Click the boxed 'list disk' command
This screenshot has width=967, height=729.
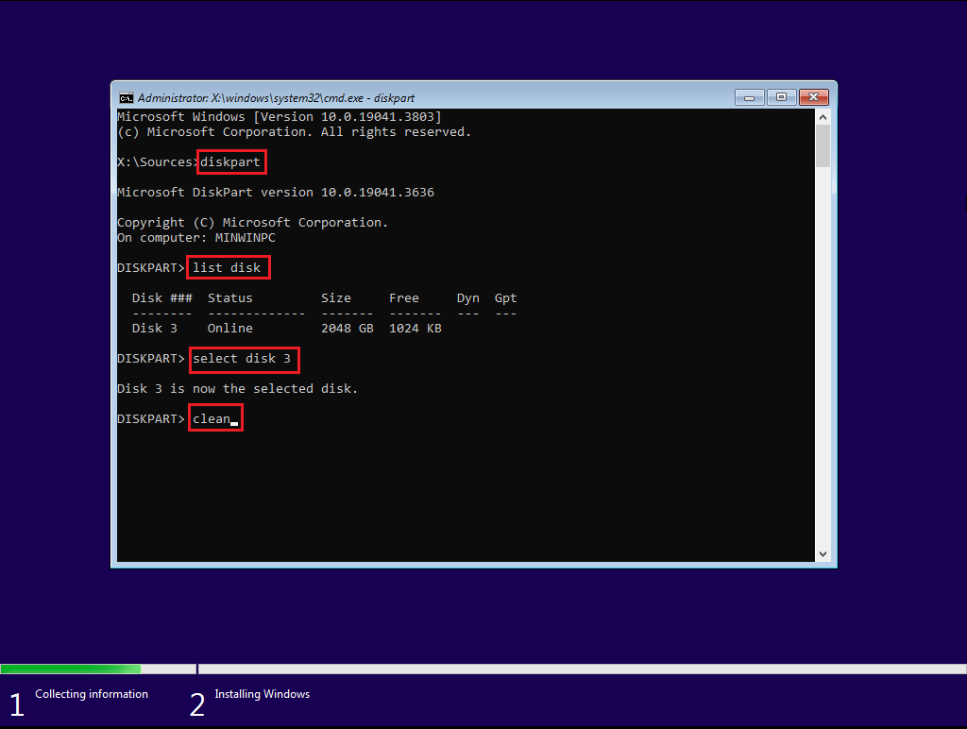pyautogui.click(x=228, y=267)
